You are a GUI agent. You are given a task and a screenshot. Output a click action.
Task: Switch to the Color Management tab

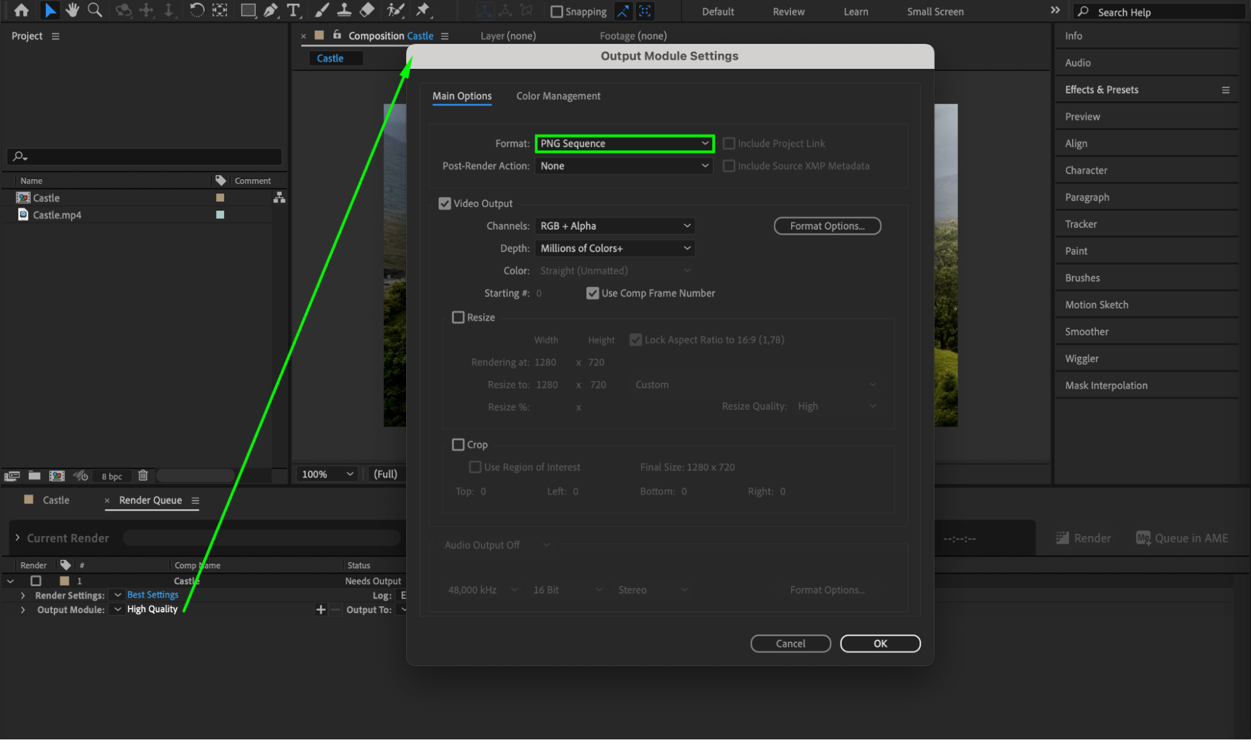[558, 96]
